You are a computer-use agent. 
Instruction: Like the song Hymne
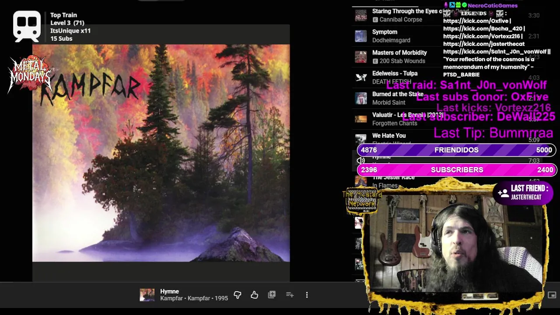point(254,295)
